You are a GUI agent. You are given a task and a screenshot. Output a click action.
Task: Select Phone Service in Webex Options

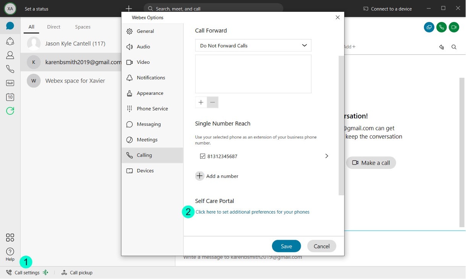152,109
